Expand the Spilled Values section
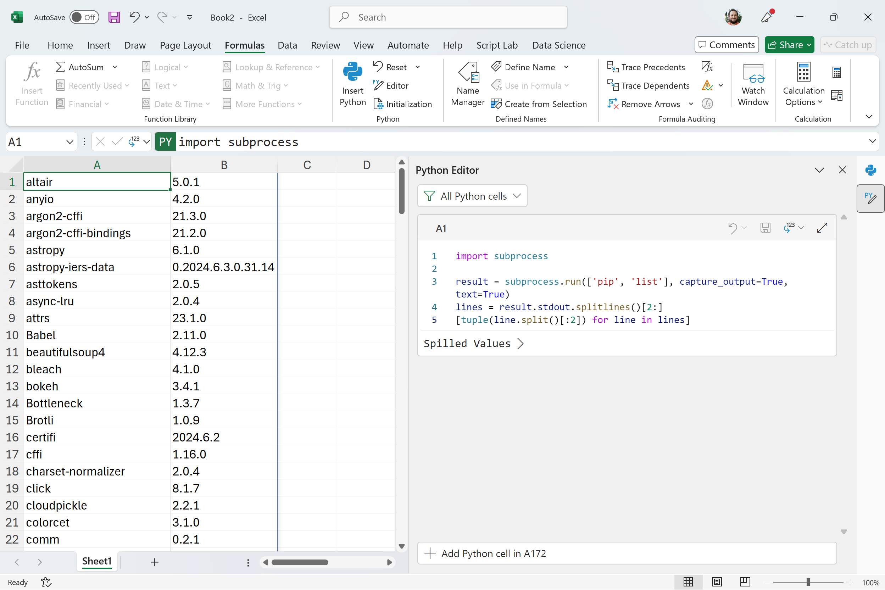 click(x=473, y=344)
